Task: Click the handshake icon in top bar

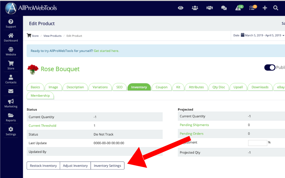Action: pos(209,8)
